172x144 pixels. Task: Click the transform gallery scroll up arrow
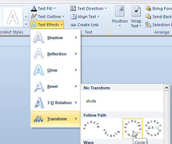(x=166, y=88)
